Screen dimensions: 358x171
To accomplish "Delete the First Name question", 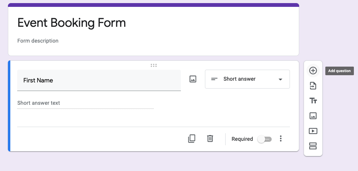I will point(210,139).
